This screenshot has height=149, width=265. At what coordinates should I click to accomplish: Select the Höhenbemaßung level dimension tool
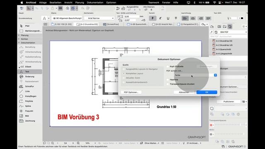point(30,52)
